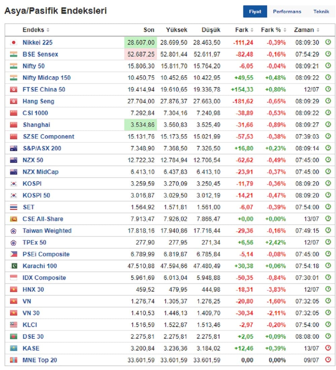Click Shanghai last price 3.534,86
336x370 pixels.
coord(143,124)
